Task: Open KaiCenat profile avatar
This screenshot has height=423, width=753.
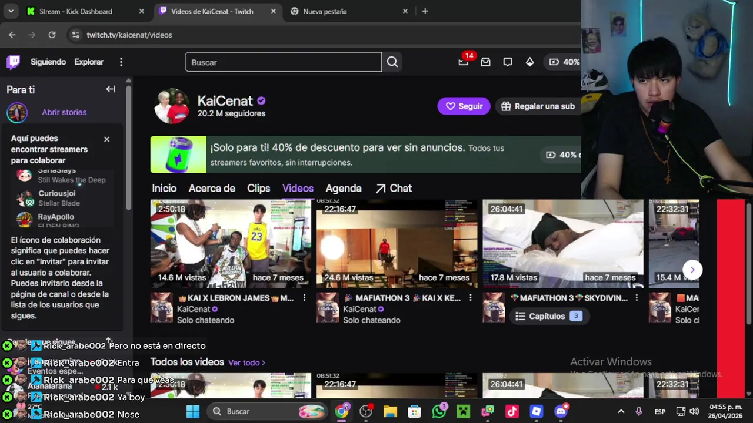Action: [172, 106]
